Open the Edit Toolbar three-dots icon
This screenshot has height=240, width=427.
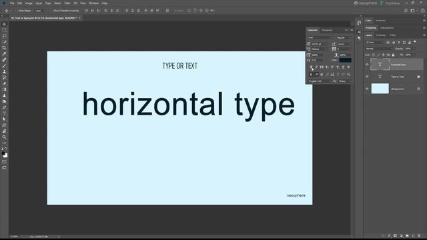click(4, 143)
